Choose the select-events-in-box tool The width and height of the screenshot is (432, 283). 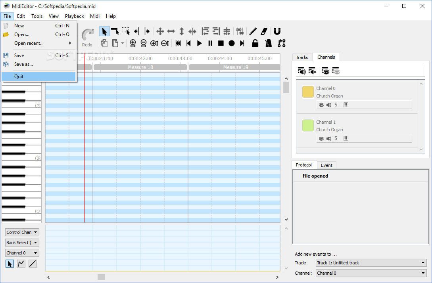[126, 31]
